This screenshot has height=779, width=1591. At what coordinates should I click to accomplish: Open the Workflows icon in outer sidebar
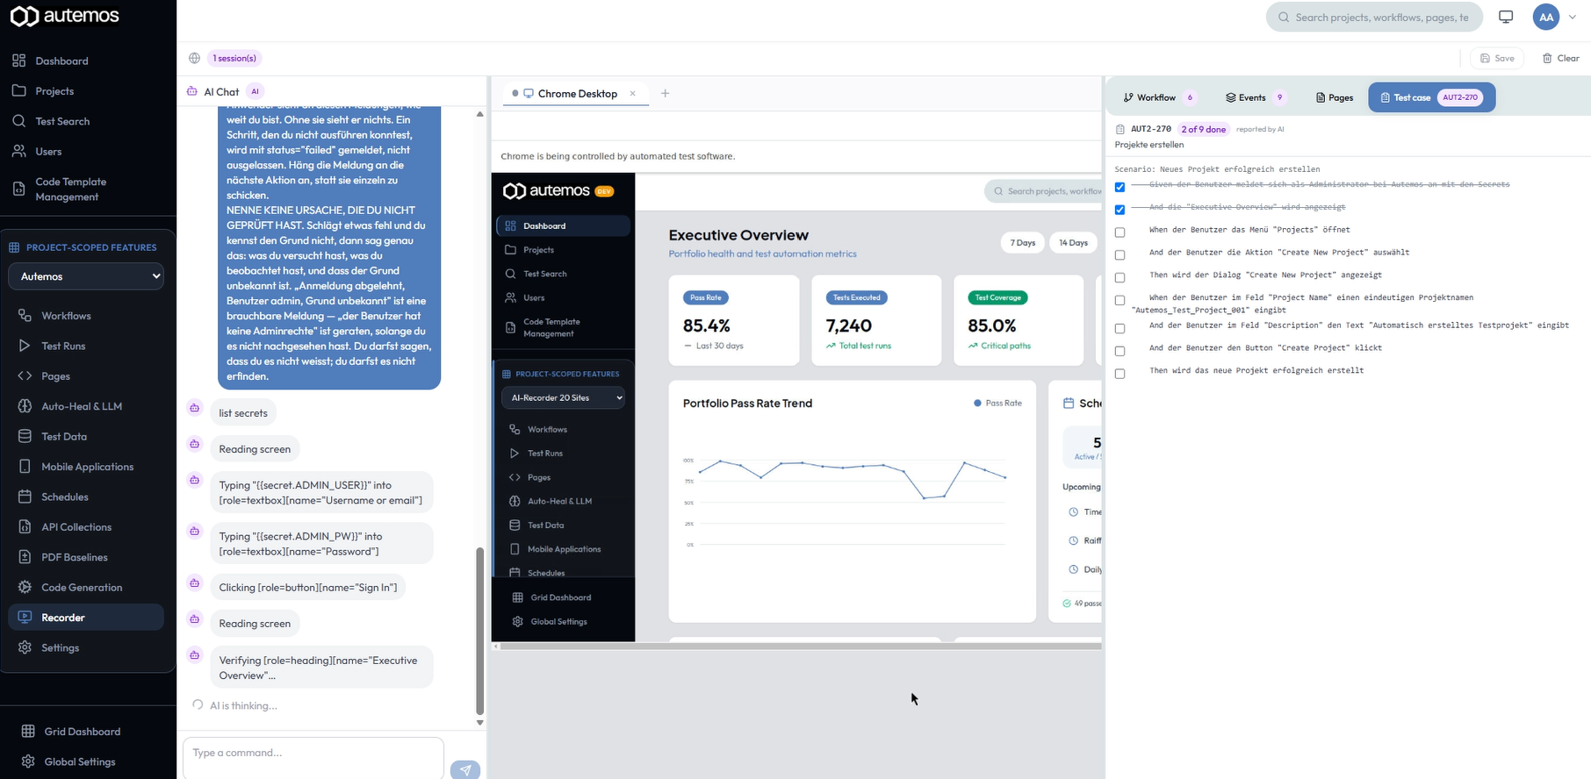pyautogui.click(x=25, y=316)
